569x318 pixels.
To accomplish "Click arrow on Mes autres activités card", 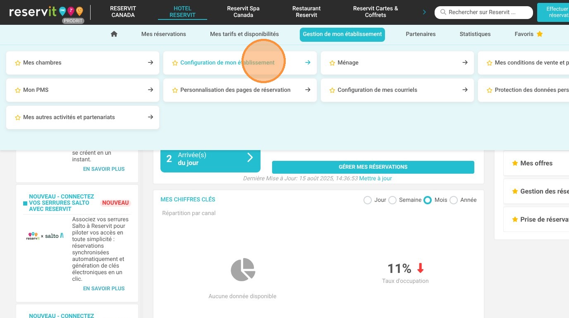I will click(151, 117).
